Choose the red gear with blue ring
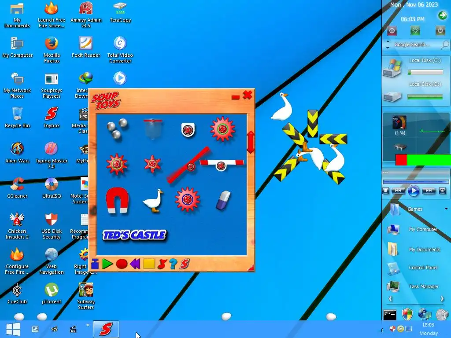Screen dimensions: 451x338 tap(187, 199)
